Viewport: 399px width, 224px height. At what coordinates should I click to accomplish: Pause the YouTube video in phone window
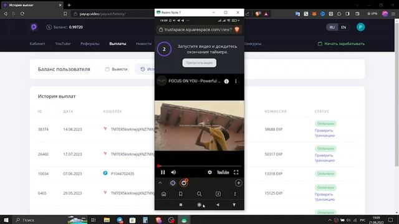point(163,172)
